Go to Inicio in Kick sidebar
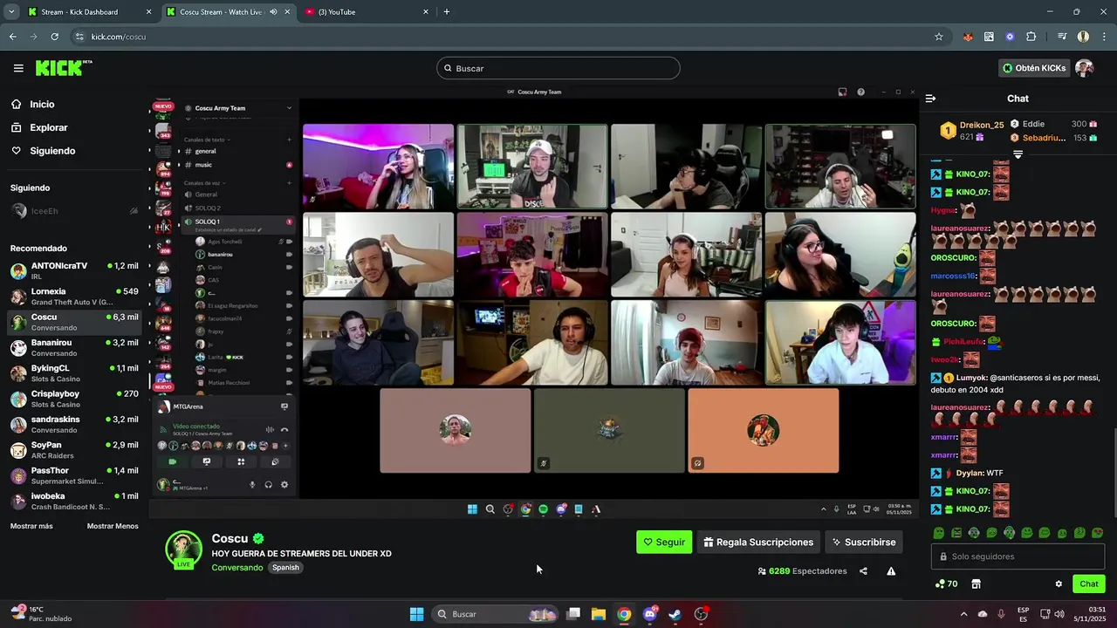1117x628 pixels. click(42, 104)
